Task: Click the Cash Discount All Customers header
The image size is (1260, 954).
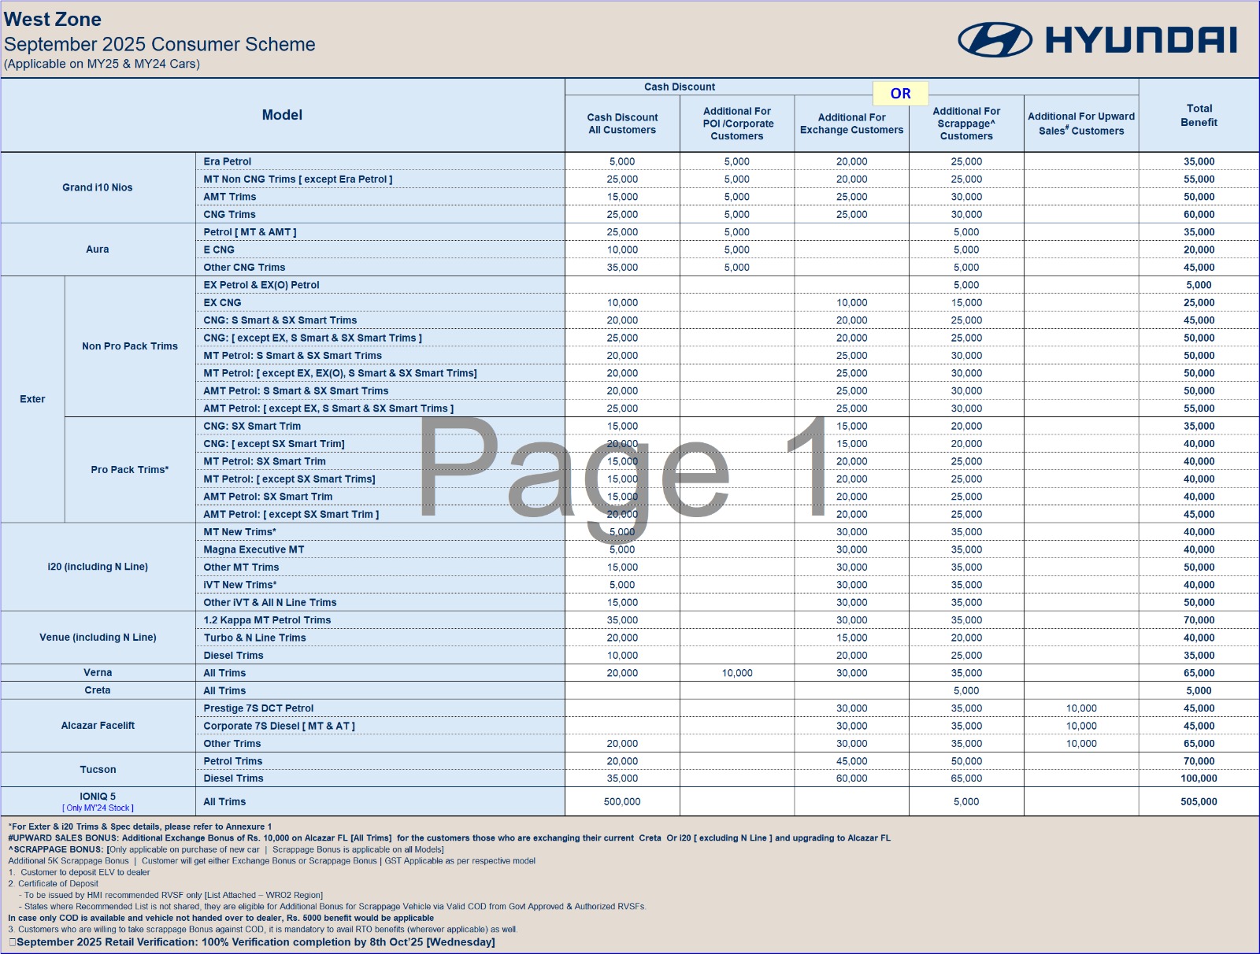Action: pyautogui.click(x=622, y=124)
